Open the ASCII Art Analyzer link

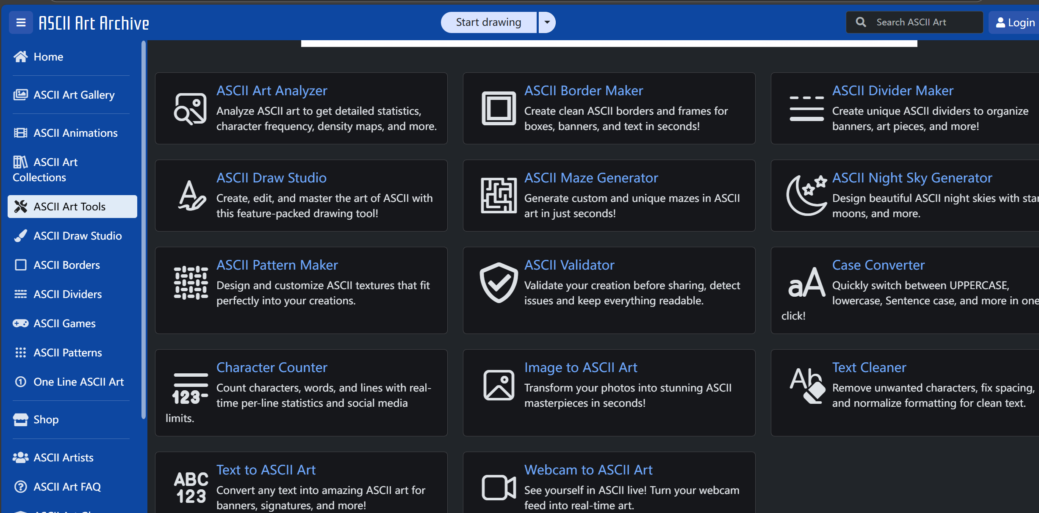coord(272,91)
